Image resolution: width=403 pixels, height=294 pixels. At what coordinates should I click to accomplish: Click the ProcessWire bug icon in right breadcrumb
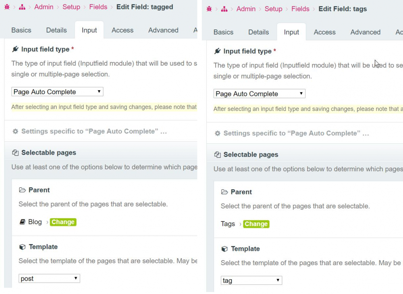click(x=209, y=9)
